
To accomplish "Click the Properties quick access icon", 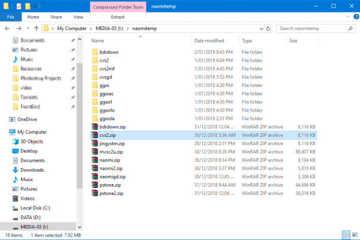I will [x=19, y=7].
